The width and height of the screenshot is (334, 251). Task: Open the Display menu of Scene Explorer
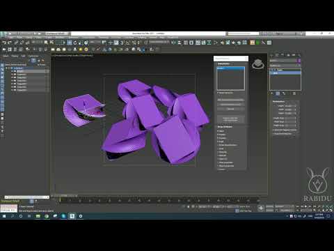click(15, 56)
